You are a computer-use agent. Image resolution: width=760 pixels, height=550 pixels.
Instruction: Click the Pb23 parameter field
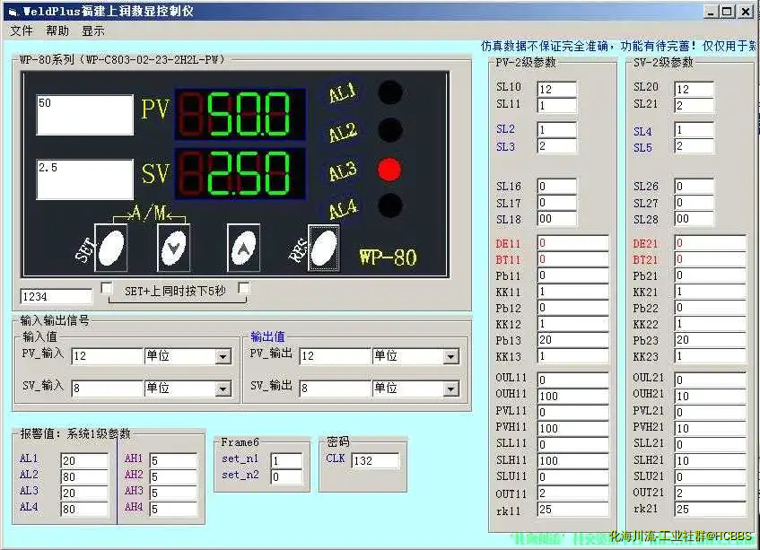point(710,340)
